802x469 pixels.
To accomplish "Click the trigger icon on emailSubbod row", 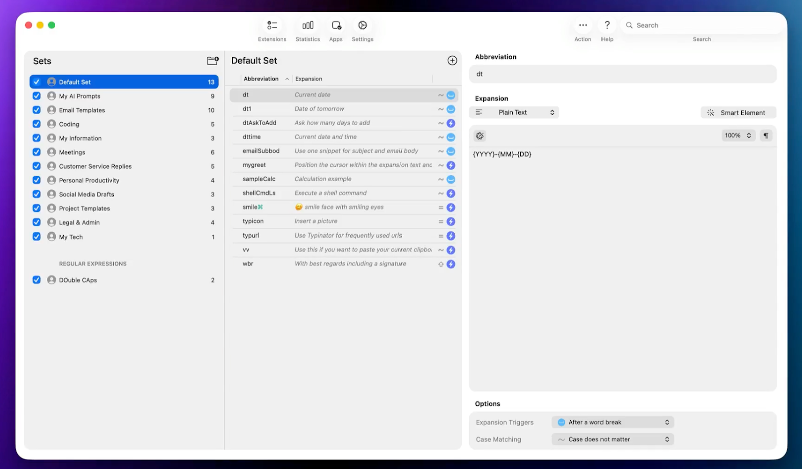I will pyautogui.click(x=451, y=151).
